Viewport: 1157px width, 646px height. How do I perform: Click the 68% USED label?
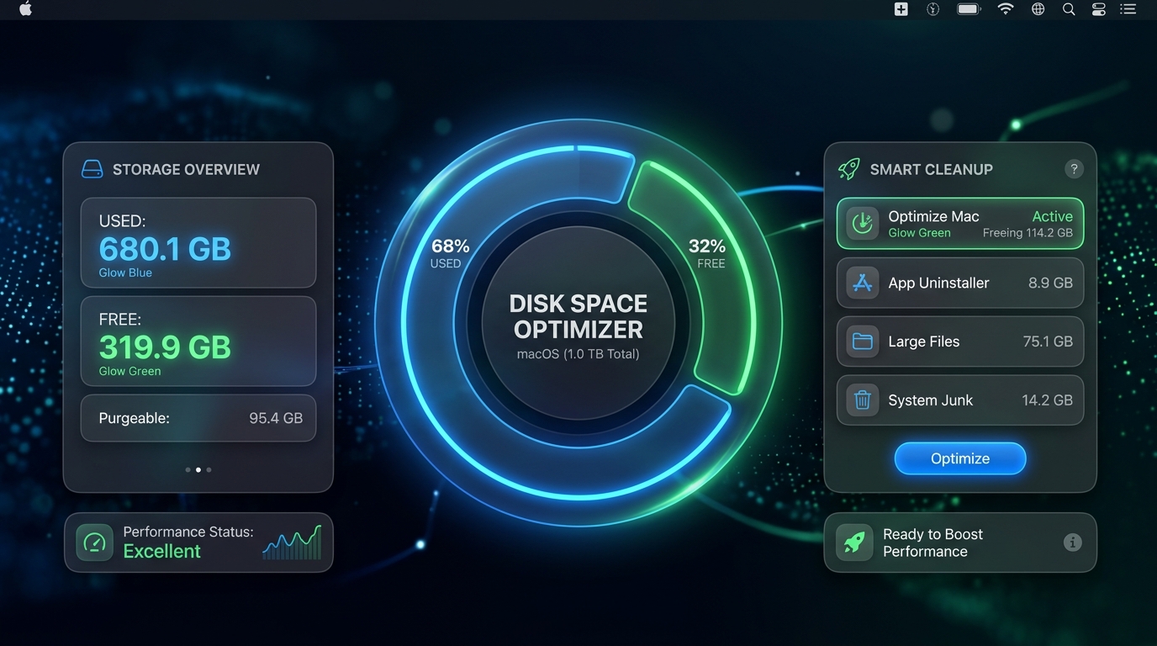coord(450,253)
